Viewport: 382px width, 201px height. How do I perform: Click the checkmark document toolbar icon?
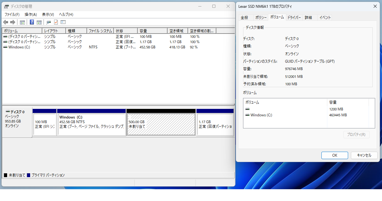pyautogui.click(x=56, y=22)
